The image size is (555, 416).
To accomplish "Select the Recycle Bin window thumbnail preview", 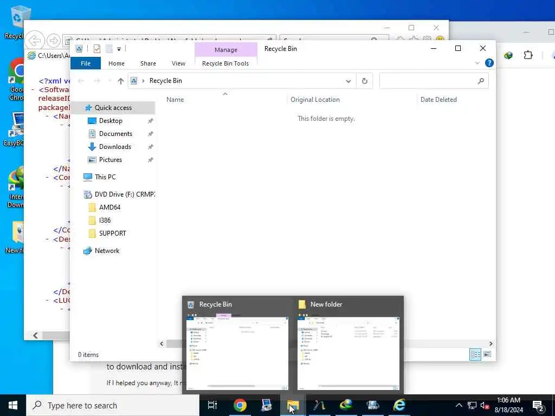I will click(237, 345).
